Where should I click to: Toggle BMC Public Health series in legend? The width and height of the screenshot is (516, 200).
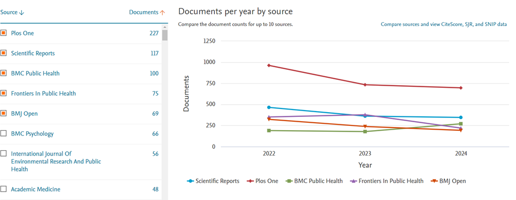click(314, 181)
